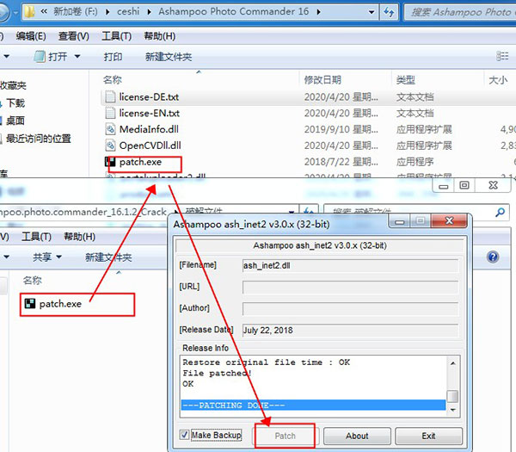Click patch.exe icon in Ashampoo Photo Commander folder

[x=110, y=162]
